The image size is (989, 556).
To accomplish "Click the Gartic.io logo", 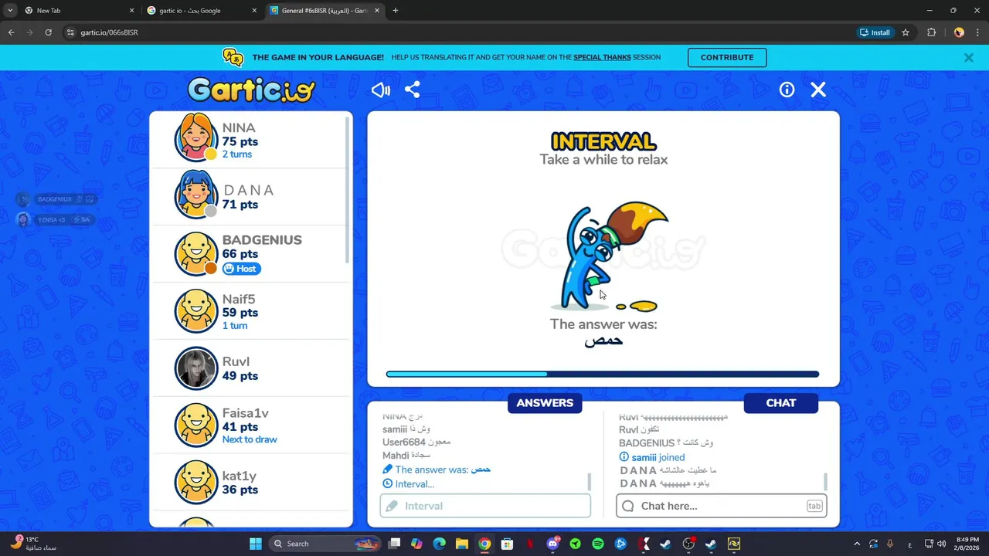I will coord(251,90).
